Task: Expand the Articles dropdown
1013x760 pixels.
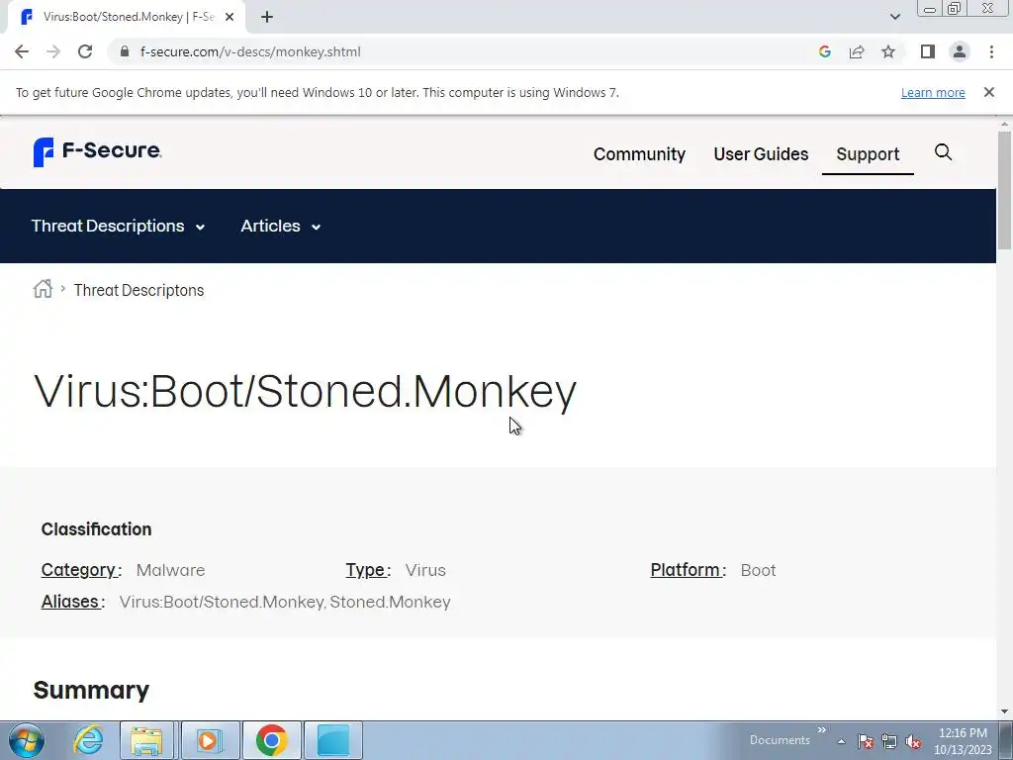Action: pyautogui.click(x=281, y=227)
